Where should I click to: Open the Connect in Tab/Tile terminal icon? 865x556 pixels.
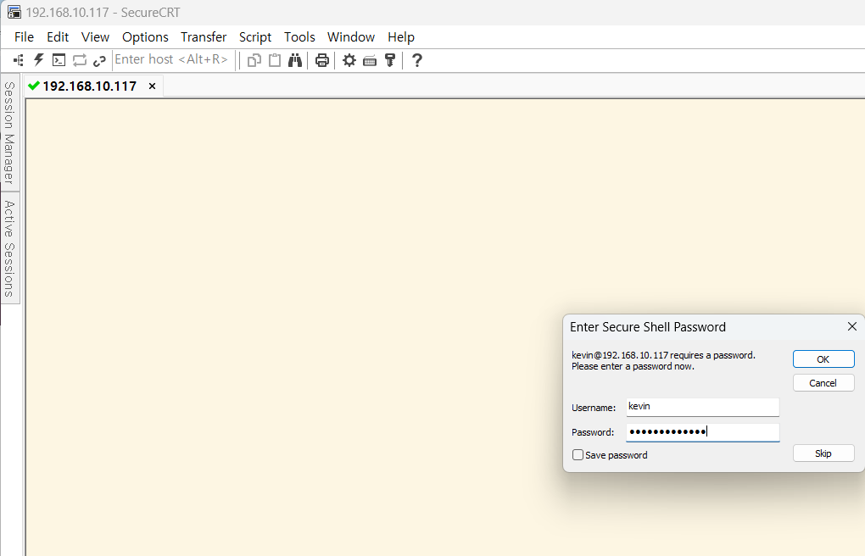click(59, 60)
